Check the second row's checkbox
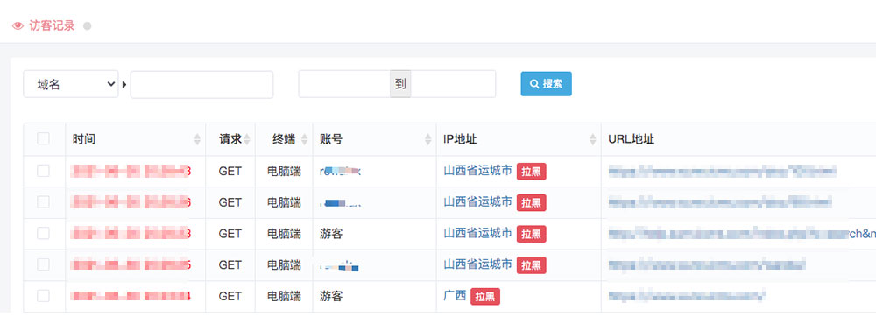The width and height of the screenshot is (876, 324). point(44,202)
